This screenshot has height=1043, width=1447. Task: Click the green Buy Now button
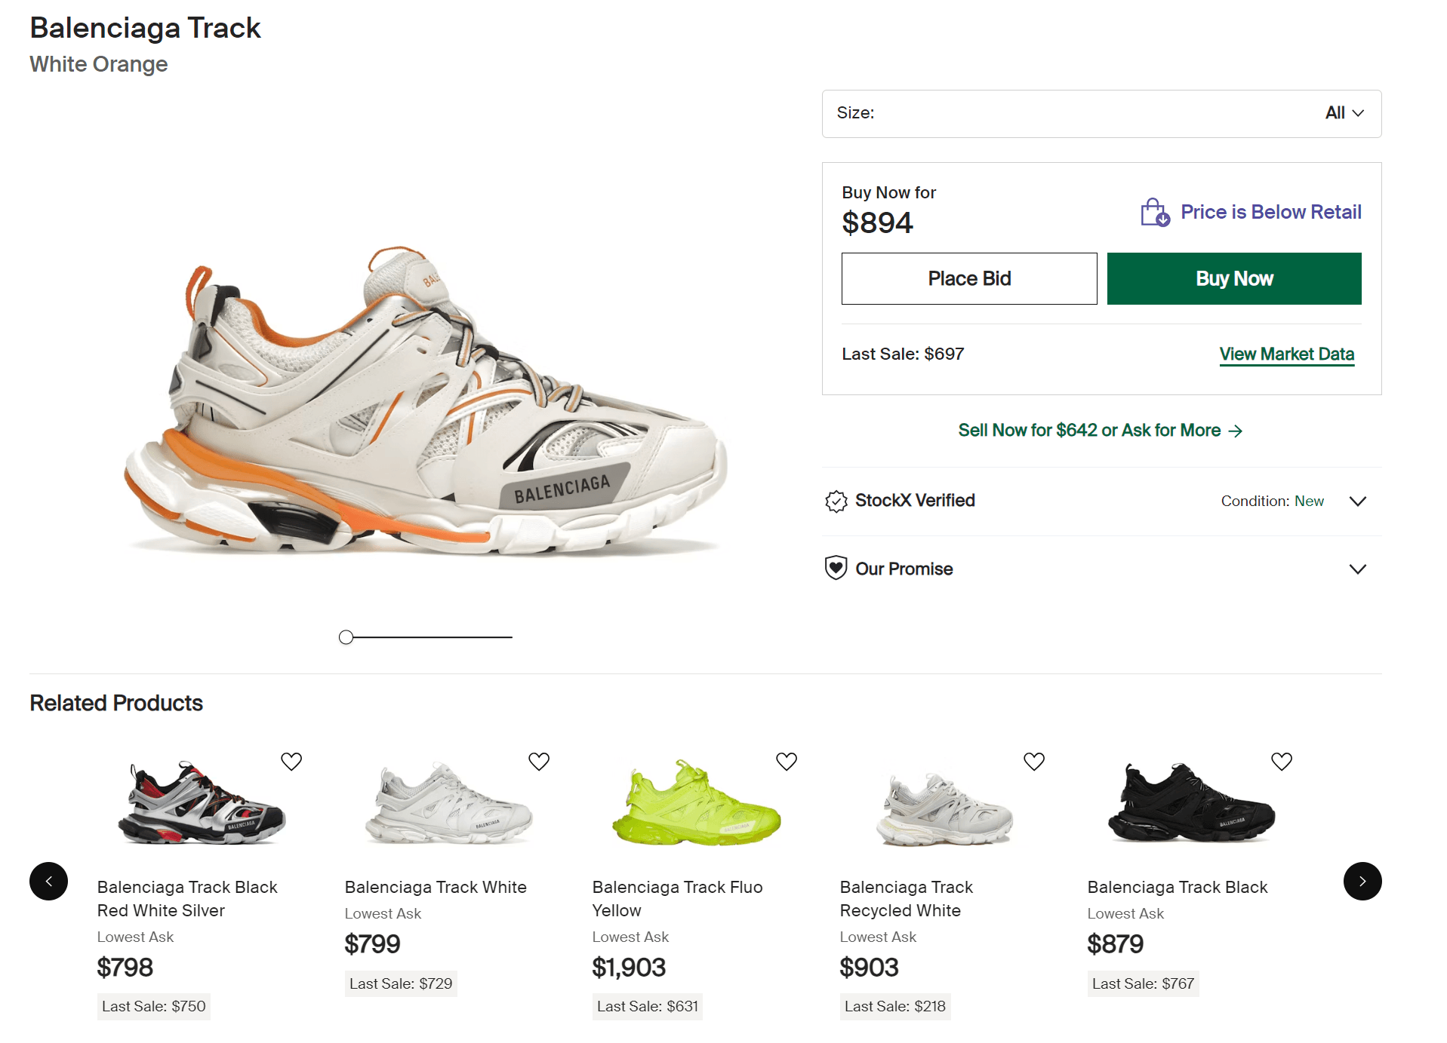tap(1234, 279)
